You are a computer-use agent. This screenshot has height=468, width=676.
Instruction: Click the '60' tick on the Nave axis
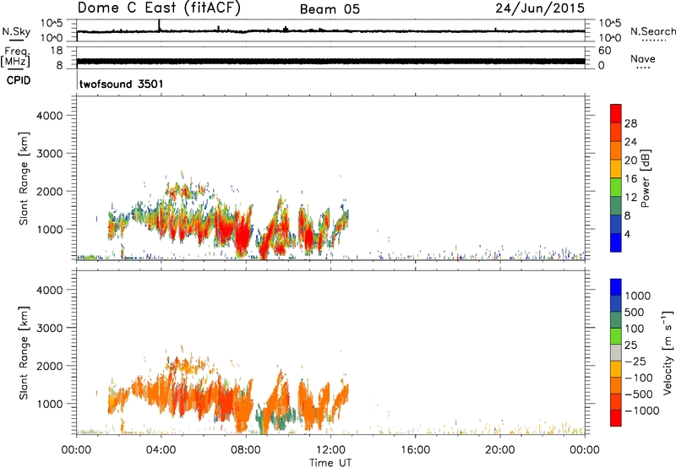pos(604,51)
